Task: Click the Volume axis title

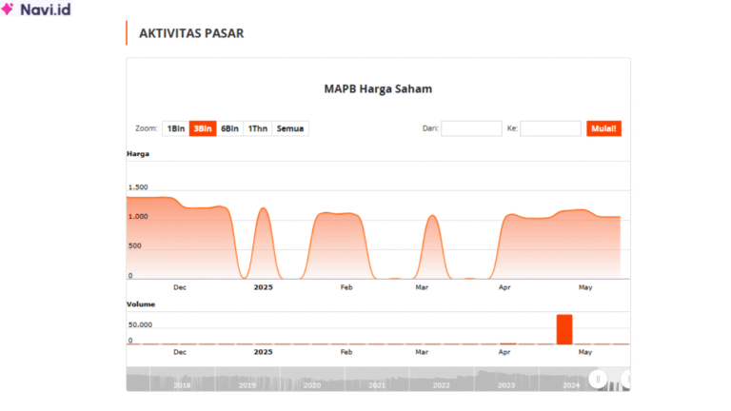Action: 141,304
